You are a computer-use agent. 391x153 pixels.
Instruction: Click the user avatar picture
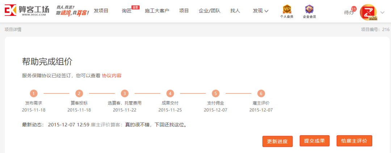pyautogui.click(x=368, y=12)
